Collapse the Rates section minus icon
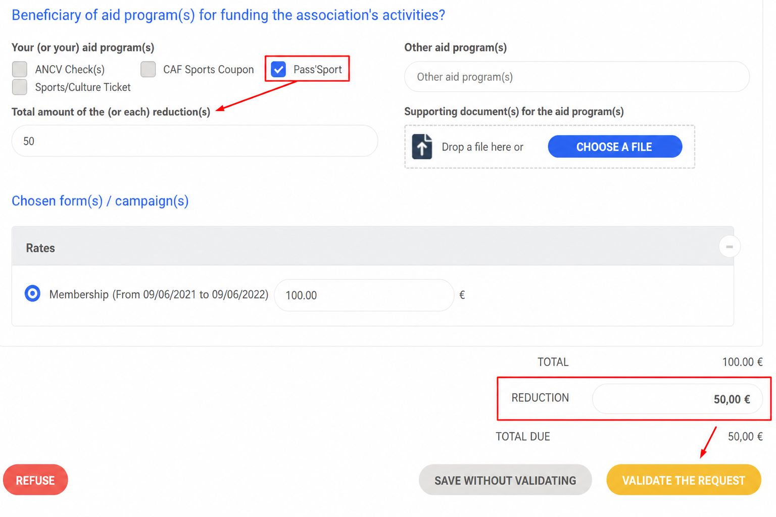776x517 pixels. pos(729,247)
